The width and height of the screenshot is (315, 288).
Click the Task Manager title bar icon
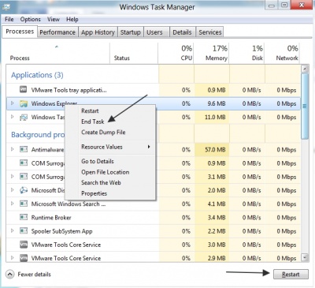(x=6, y=7)
